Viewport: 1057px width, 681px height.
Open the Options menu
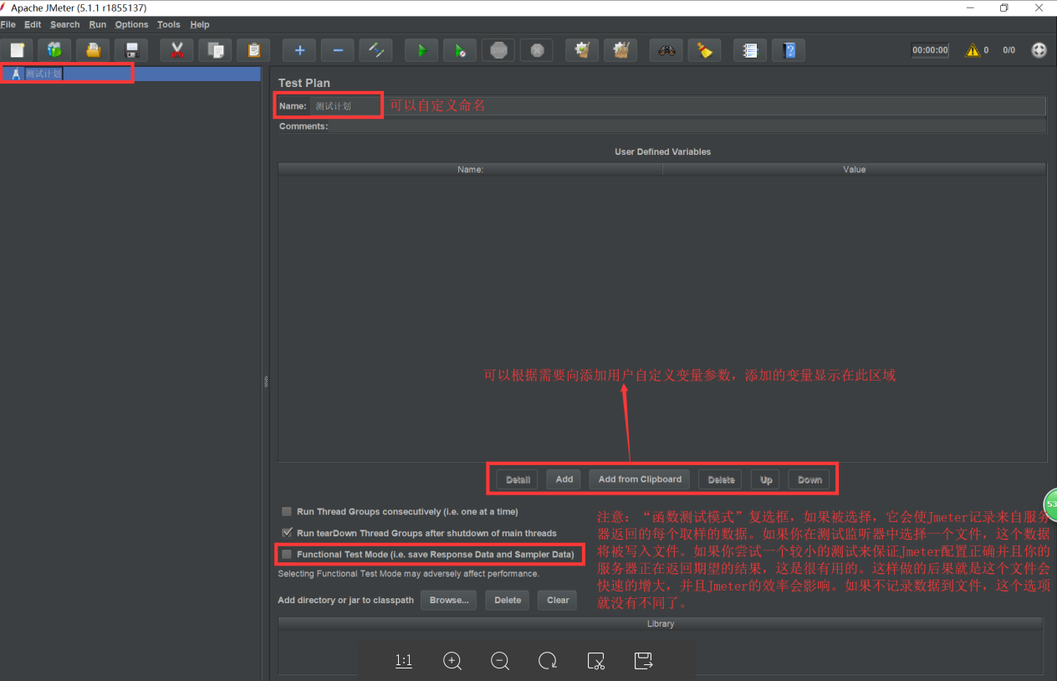tap(131, 24)
